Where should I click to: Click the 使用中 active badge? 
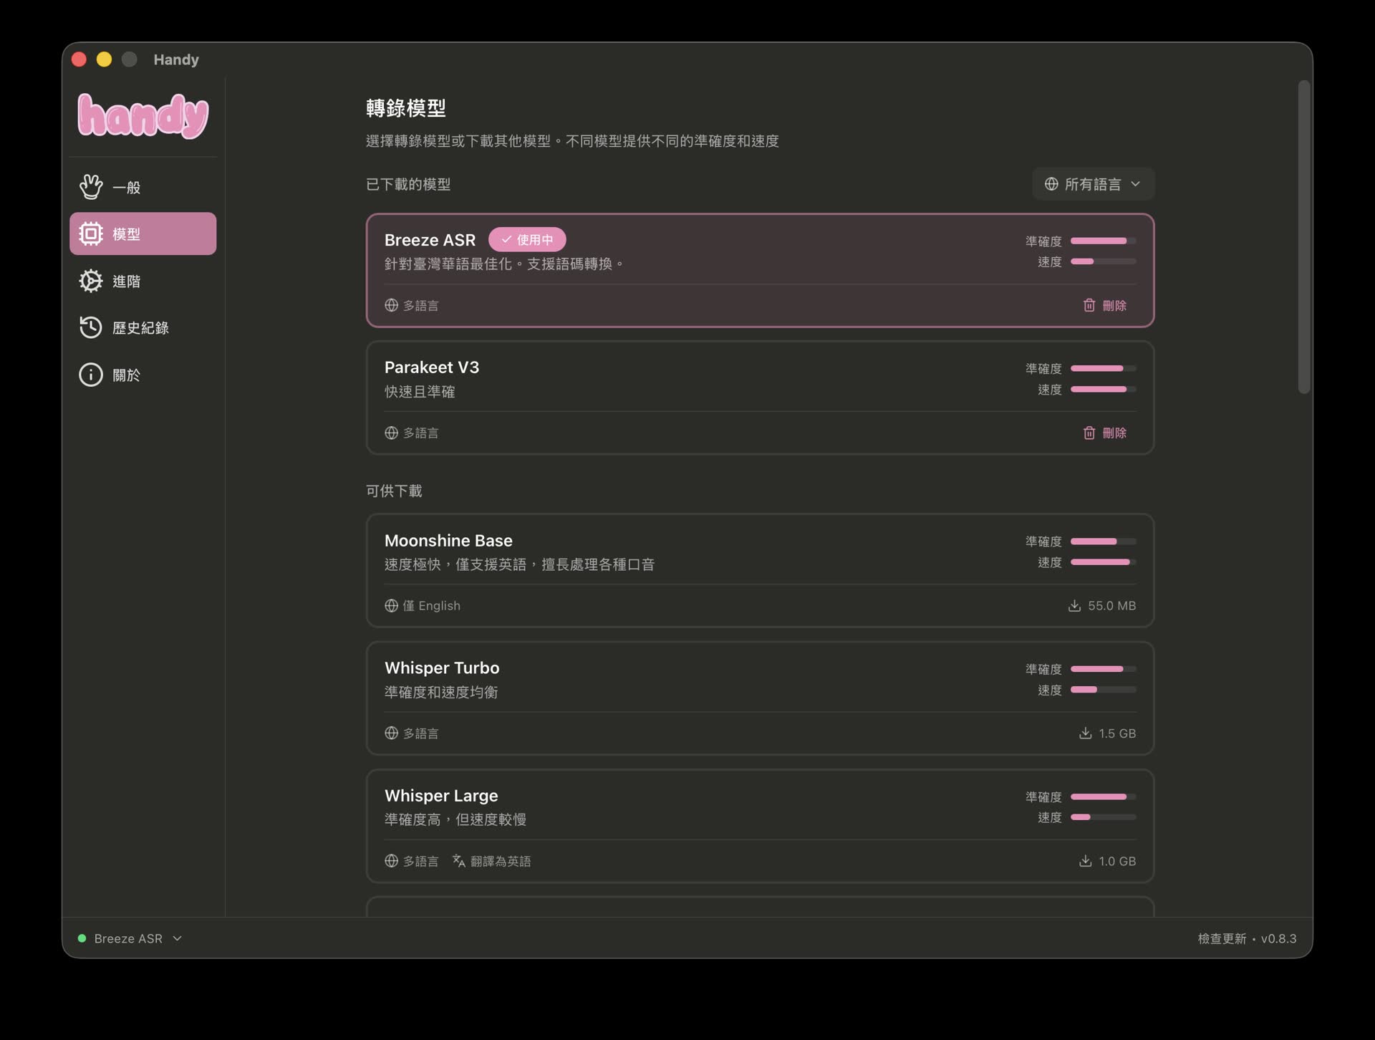[527, 239]
